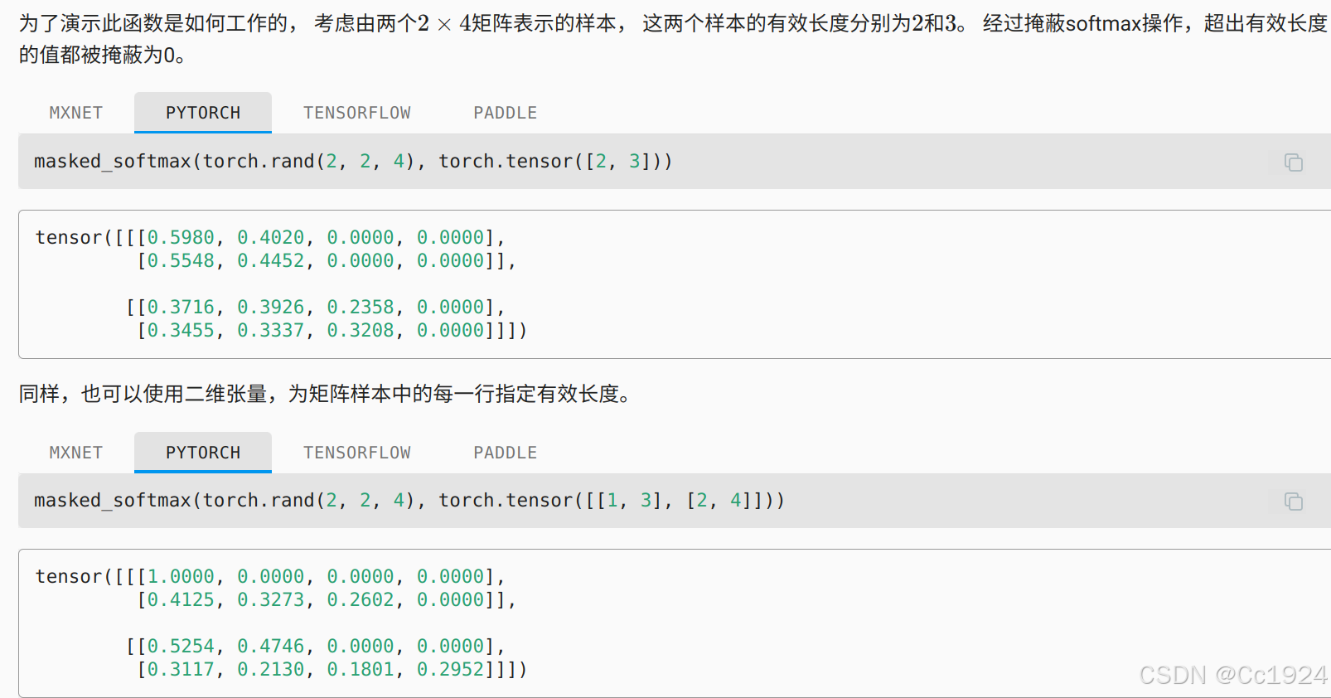The image size is (1331, 698).
Task: Copy the first masked_softmax code block
Action: pos(1293,162)
